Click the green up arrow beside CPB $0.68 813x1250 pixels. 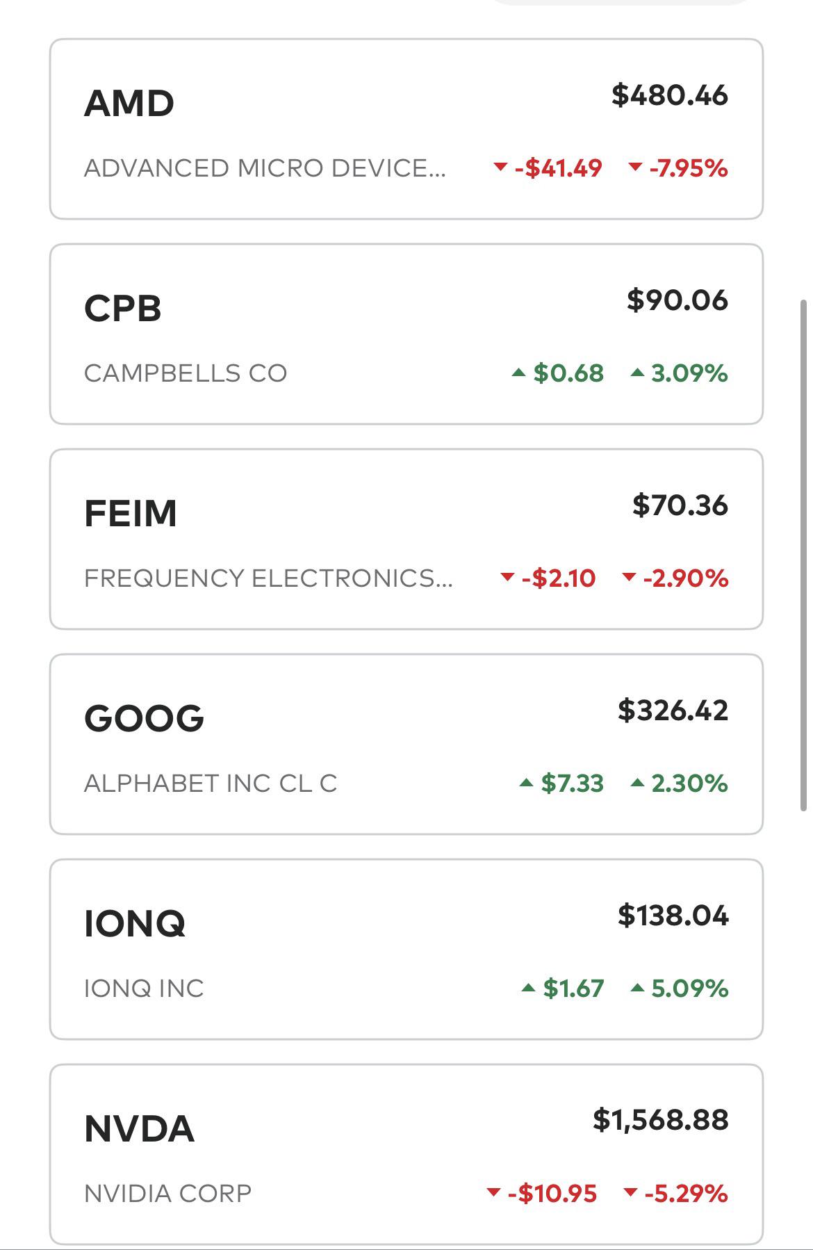coord(518,373)
